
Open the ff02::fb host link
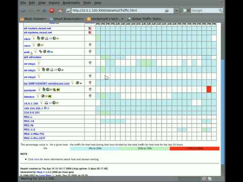coord(29,125)
